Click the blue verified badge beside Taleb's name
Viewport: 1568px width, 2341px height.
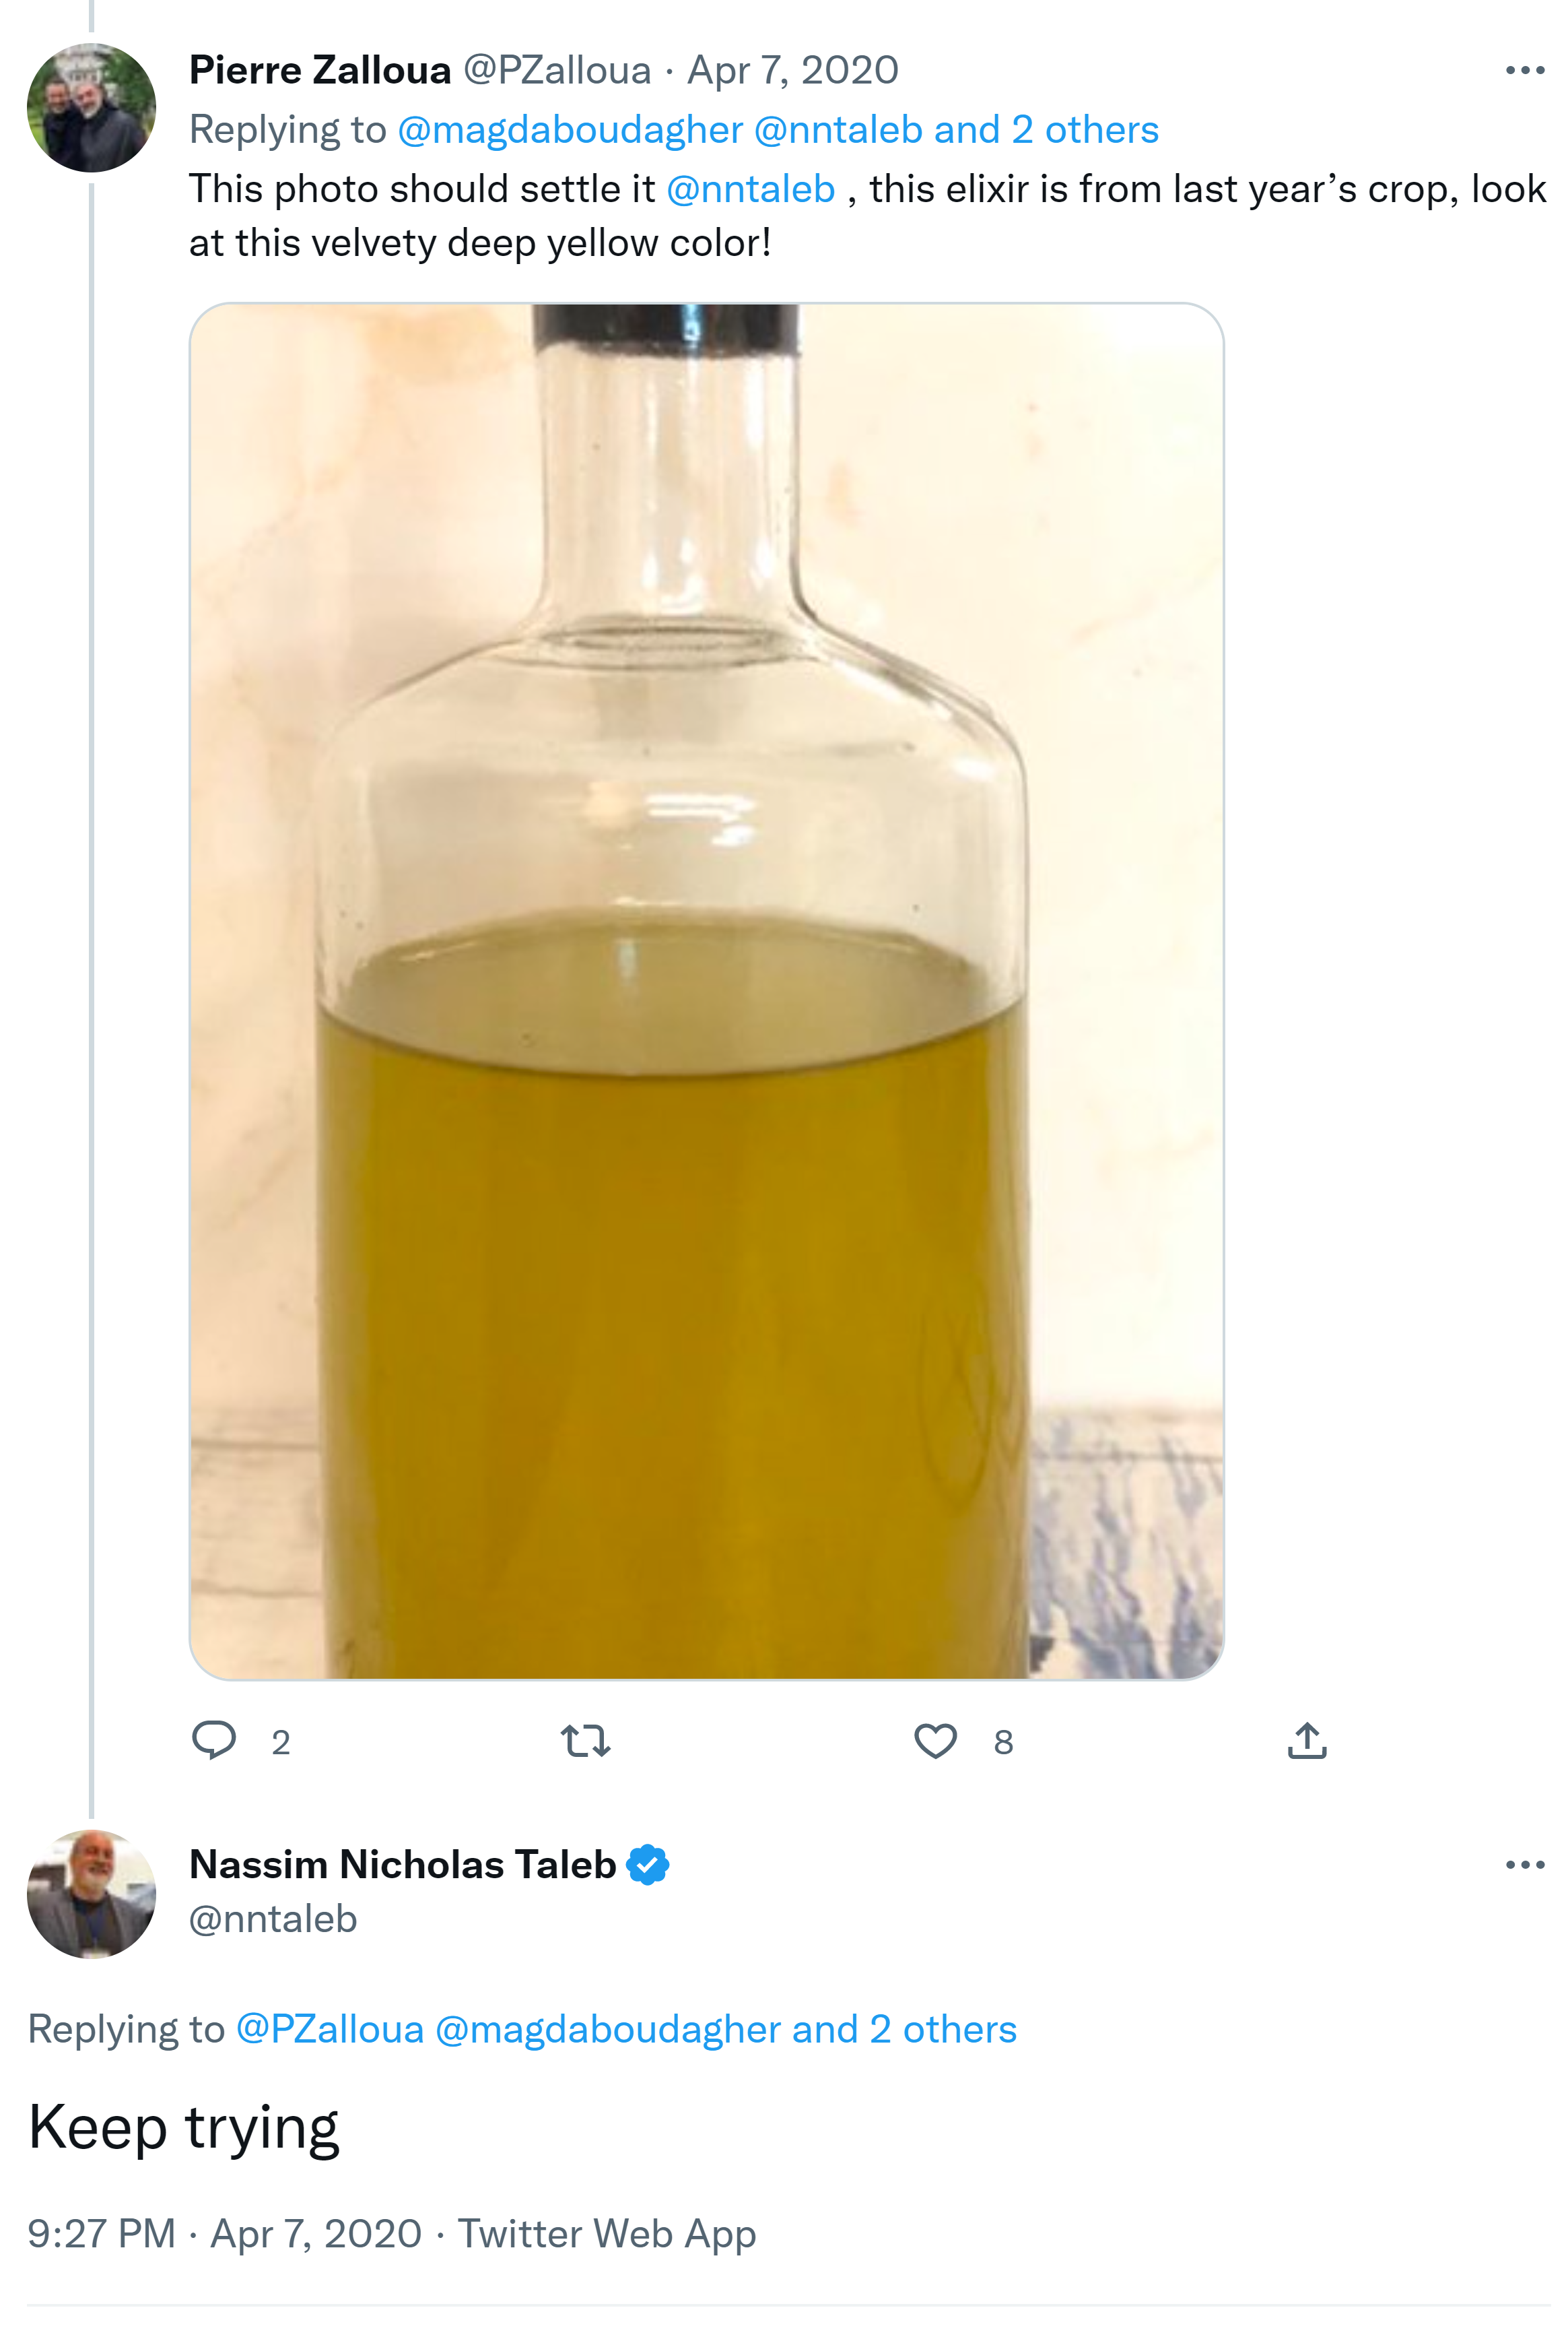(648, 1865)
